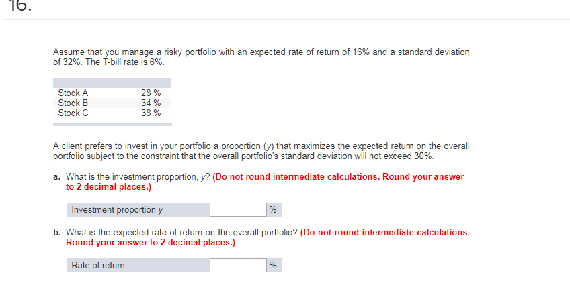570x287 pixels.
Task: Click the question number 16 heading
Action: tap(20, 6)
